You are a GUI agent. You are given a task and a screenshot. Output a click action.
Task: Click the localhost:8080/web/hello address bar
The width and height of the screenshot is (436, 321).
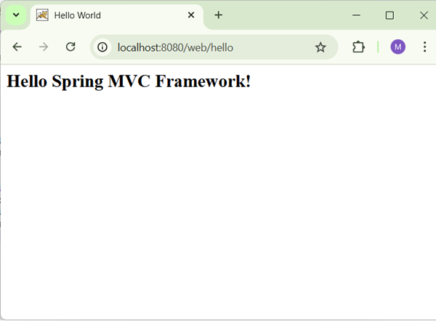[x=214, y=47]
